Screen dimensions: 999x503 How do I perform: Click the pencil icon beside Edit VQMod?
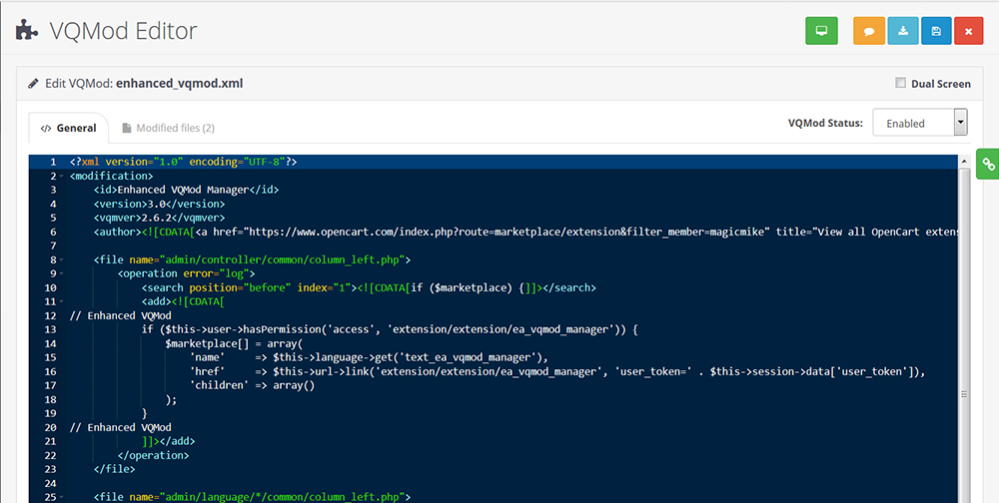click(x=33, y=84)
